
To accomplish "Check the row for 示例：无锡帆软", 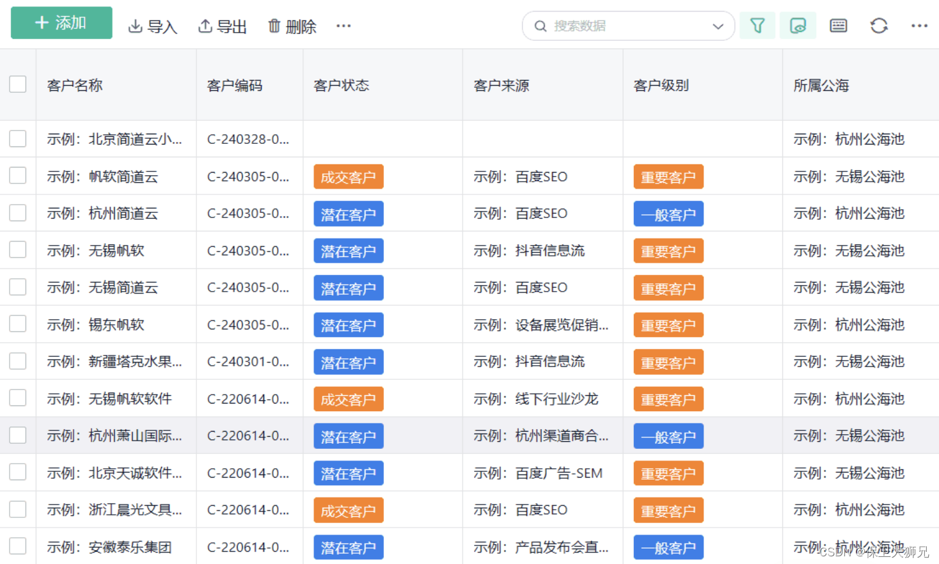I will coord(18,250).
